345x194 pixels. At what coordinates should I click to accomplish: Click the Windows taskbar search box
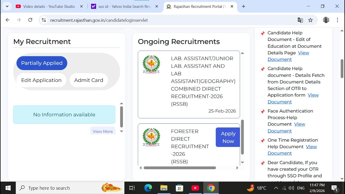coord(70,188)
